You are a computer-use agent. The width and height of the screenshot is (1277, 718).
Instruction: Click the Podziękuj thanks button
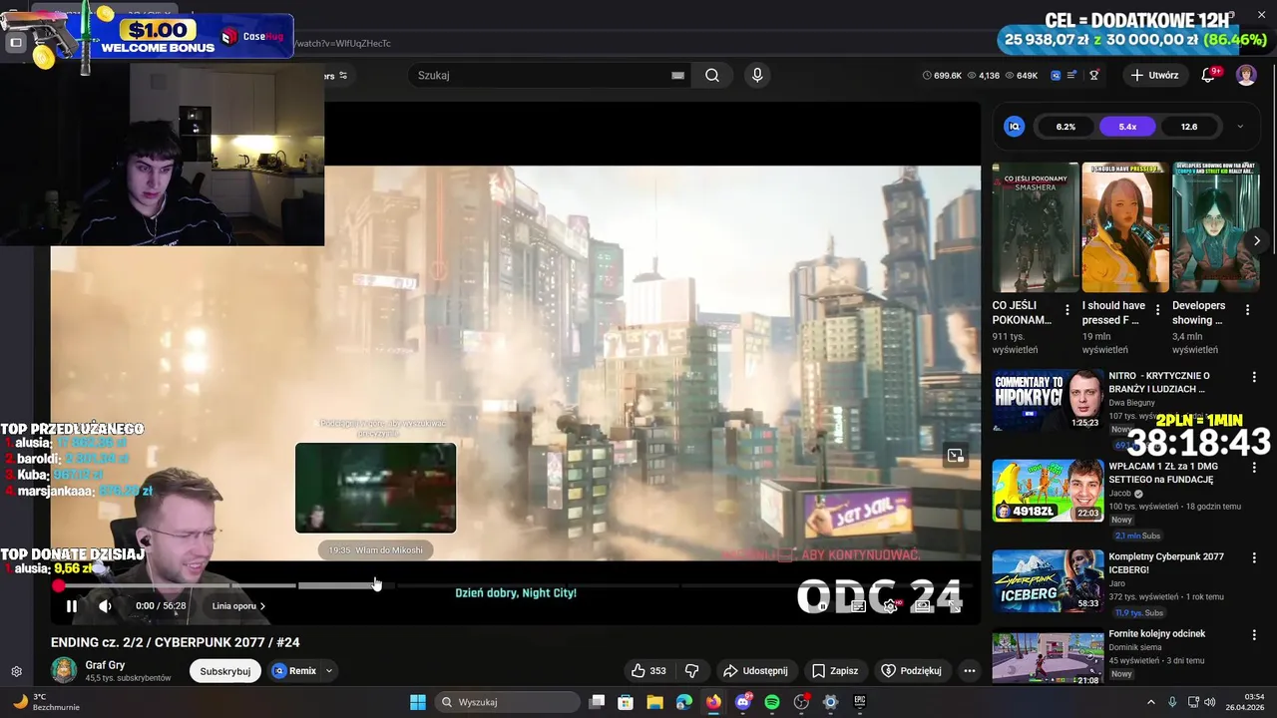tap(911, 671)
